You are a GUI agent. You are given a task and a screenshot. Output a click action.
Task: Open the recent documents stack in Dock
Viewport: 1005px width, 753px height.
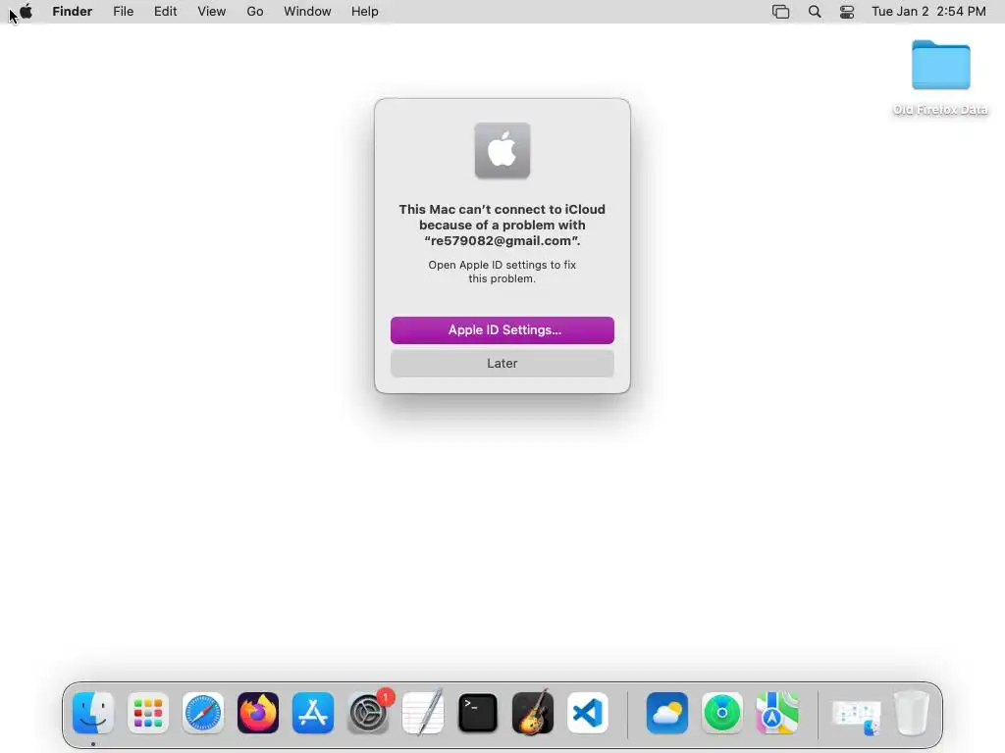856,717
